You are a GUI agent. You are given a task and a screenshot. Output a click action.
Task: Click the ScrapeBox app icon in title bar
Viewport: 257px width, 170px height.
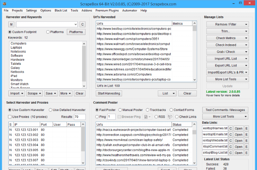click(x=4, y=4)
